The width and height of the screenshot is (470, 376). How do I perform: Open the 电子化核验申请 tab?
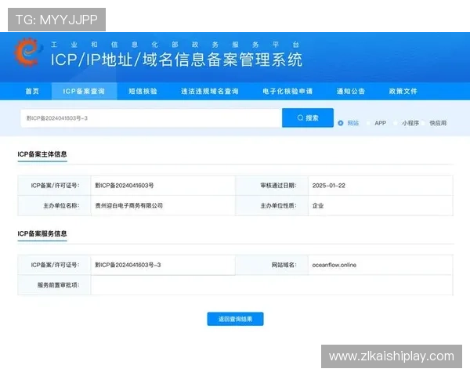tap(287, 91)
